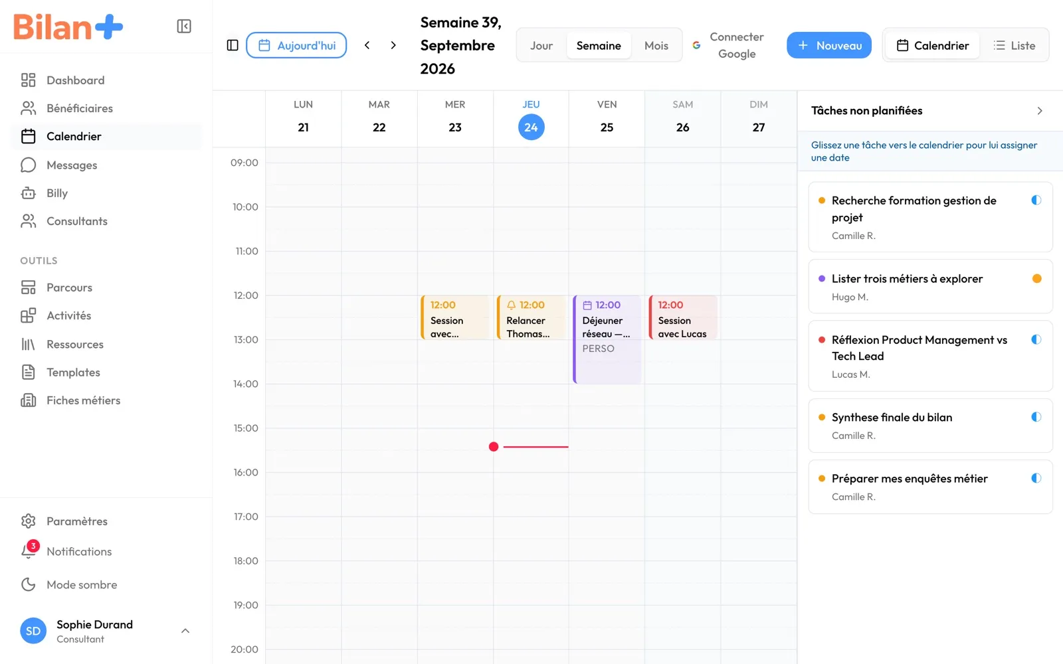1063x664 pixels.
Task: Open Wednesday Session avec event
Action: pos(455,317)
